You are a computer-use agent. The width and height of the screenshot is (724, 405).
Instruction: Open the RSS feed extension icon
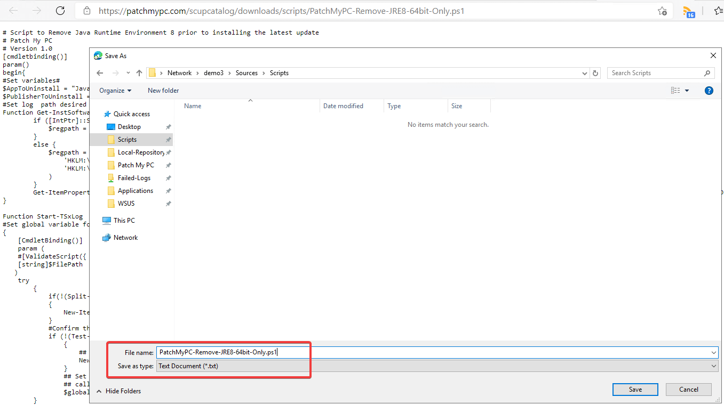point(689,11)
